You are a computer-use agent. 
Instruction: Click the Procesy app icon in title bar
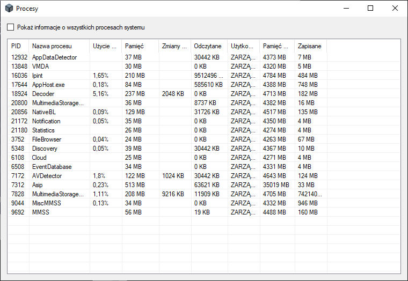coord(9,9)
